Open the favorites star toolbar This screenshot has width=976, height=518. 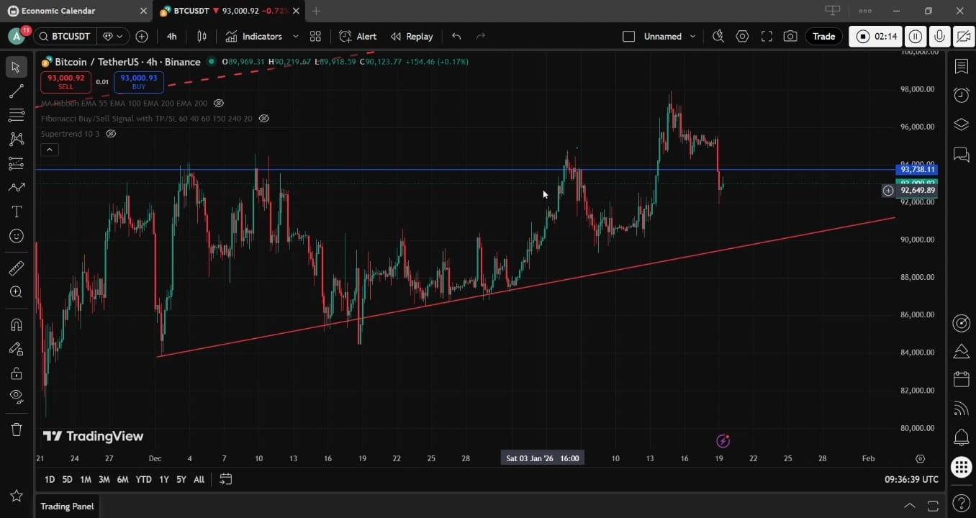coord(16,496)
